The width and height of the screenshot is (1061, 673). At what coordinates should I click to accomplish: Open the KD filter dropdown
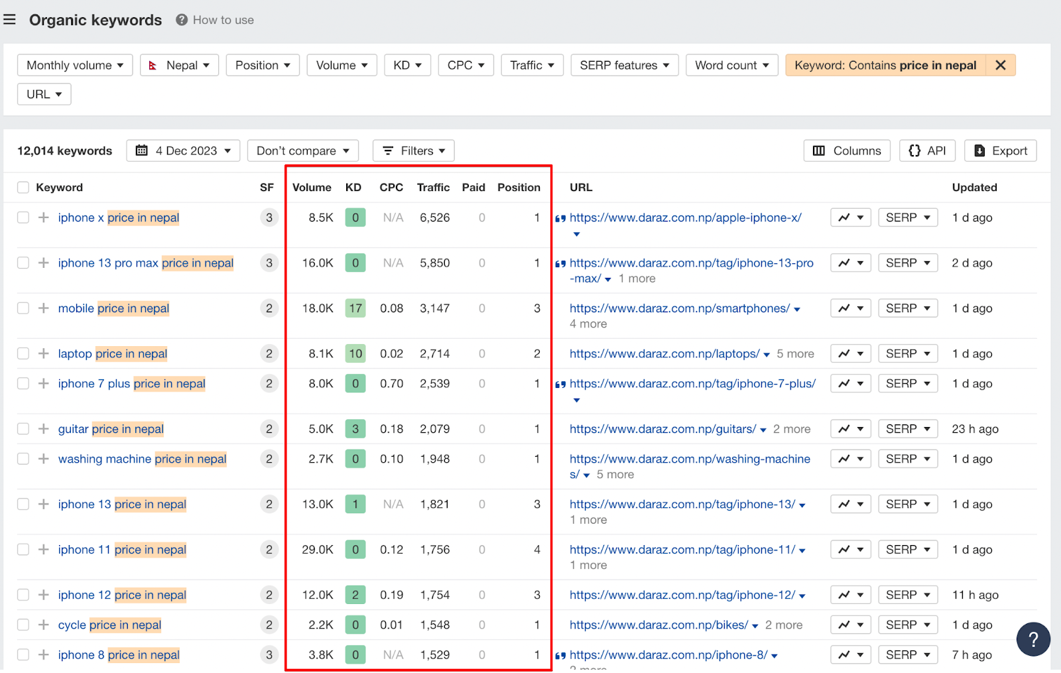click(407, 65)
